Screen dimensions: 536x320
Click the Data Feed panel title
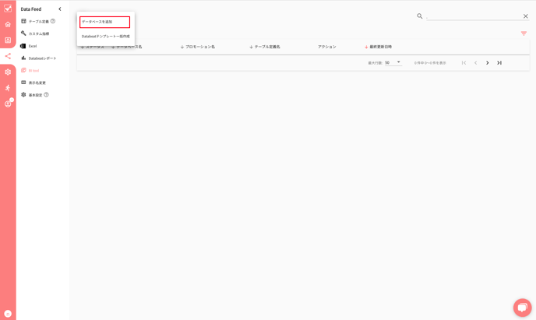[30, 9]
